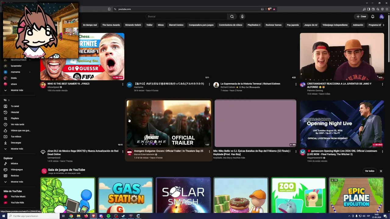Open Steam from the taskbar

click(123, 216)
